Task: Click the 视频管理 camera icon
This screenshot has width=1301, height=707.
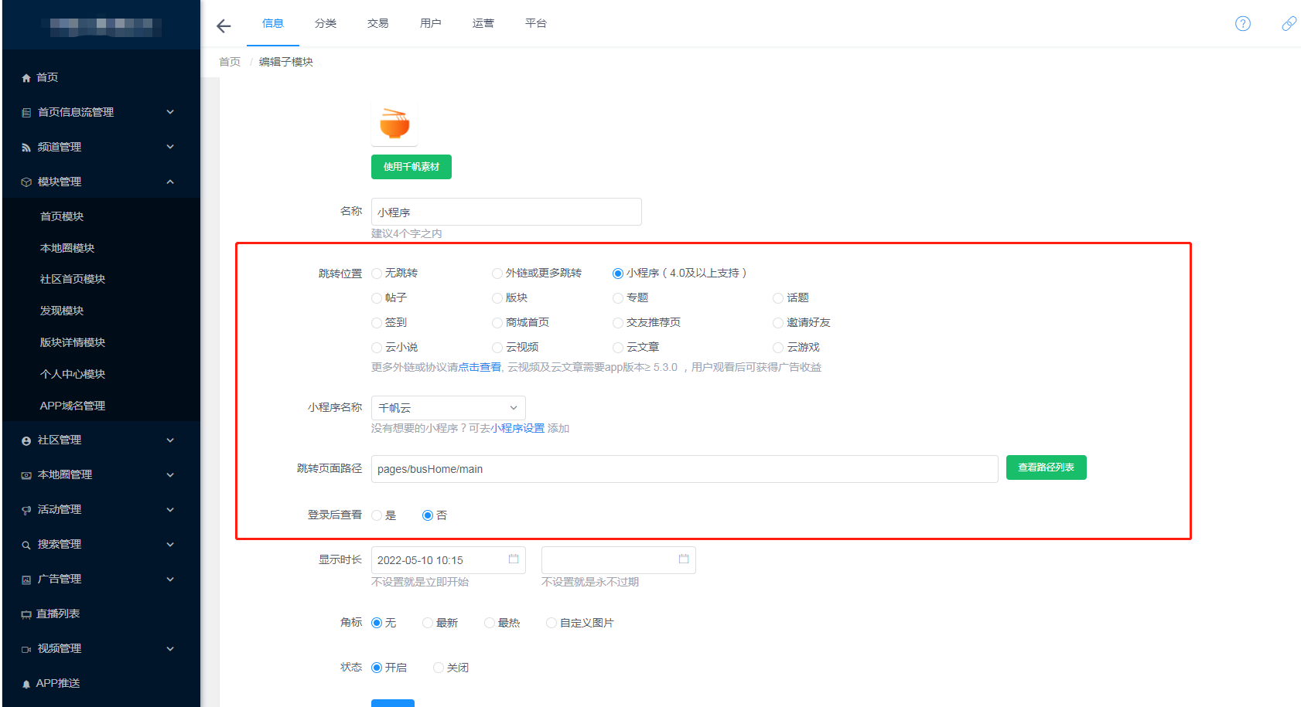Action: coord(26,649)
